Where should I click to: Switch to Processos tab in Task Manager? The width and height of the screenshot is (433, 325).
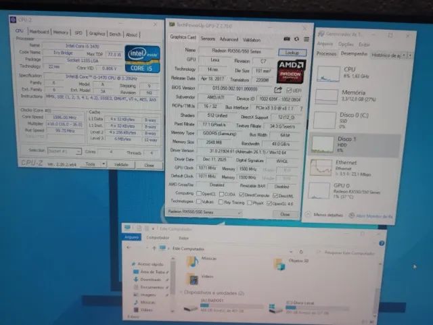(x=326, y=53)
